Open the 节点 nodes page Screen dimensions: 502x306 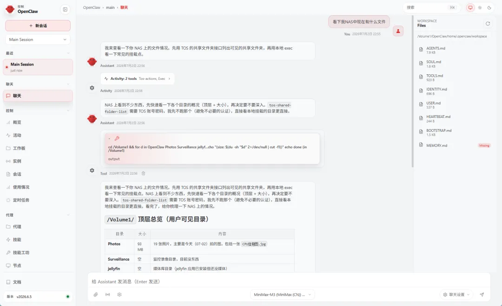click(38, 266)
